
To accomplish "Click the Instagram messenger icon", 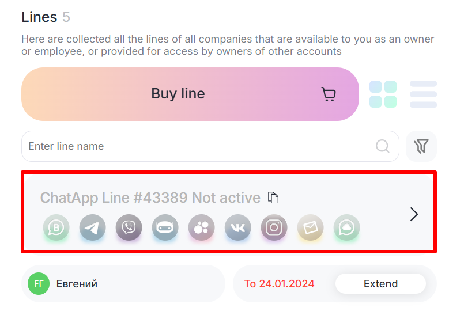I will 274,227.
